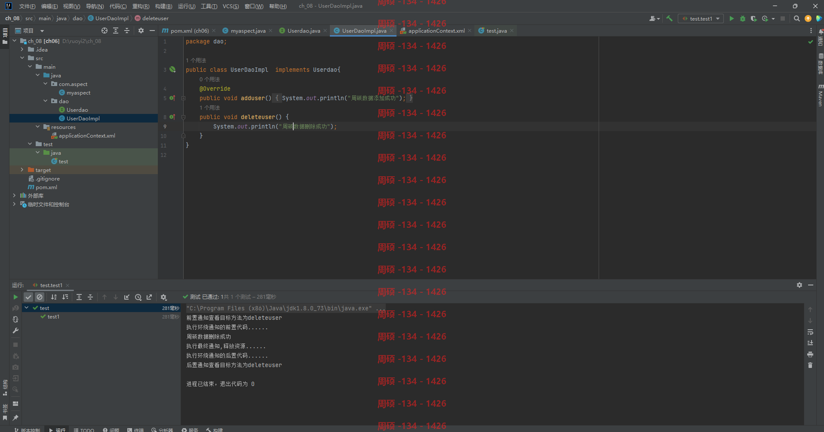Collapse the ch_08 project root node
824x432 pixels.
[x=15, y=41]
